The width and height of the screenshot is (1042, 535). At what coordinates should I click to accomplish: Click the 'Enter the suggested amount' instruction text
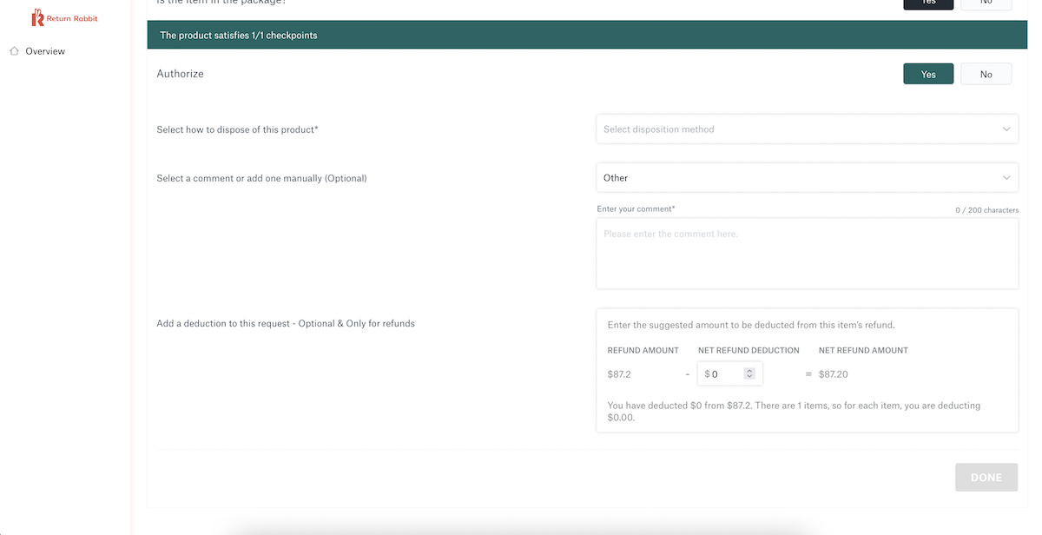(751, 325)
